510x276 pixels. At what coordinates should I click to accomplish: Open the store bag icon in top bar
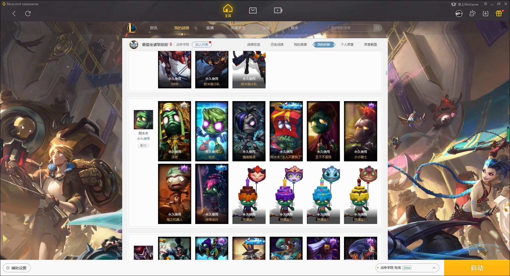(253, 11)
